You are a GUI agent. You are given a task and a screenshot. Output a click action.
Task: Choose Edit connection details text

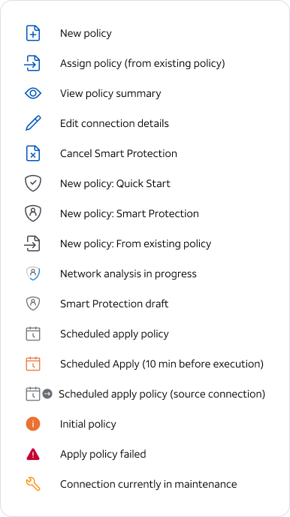tap(114, 123)
